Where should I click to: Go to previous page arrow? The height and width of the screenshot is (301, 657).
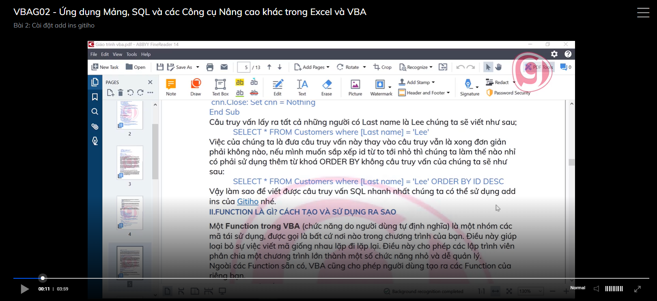coord(269,67)
